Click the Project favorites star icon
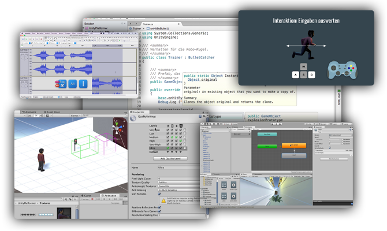This screenshot has width=387, height=231. 75,199
